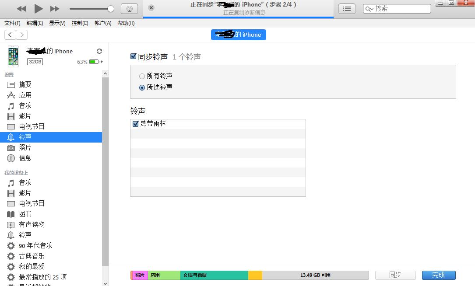This screenshot has width=475, height=286.
Task: Select the 所有铃声 radio option
Action: (x=142, y=76)
